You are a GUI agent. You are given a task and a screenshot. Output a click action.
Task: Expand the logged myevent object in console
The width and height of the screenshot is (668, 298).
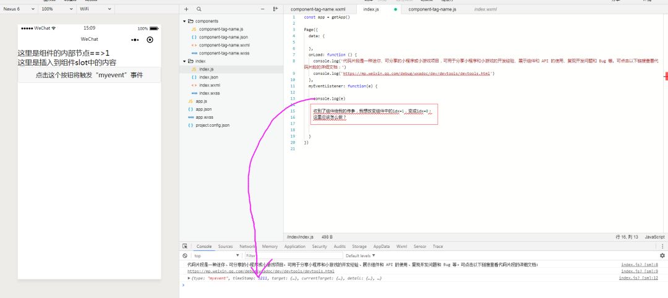pyautogui.click(x=189, y=278)
